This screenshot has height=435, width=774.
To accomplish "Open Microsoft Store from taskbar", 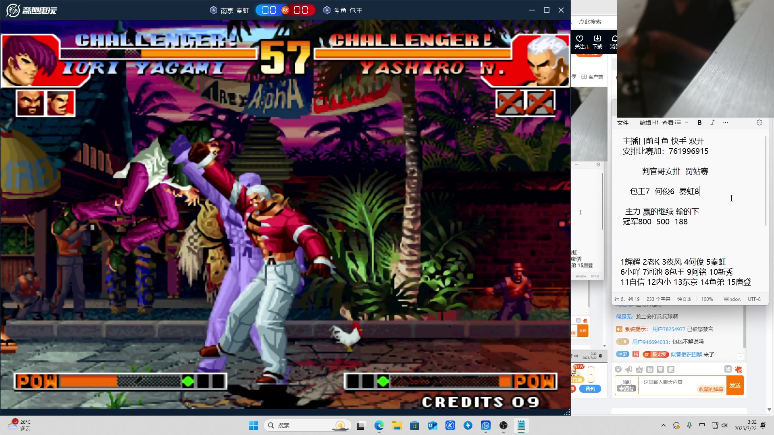I will 414,425.
